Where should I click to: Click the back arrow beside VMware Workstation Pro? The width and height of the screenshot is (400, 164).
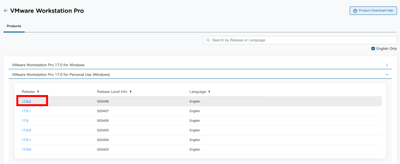point(6,11)
